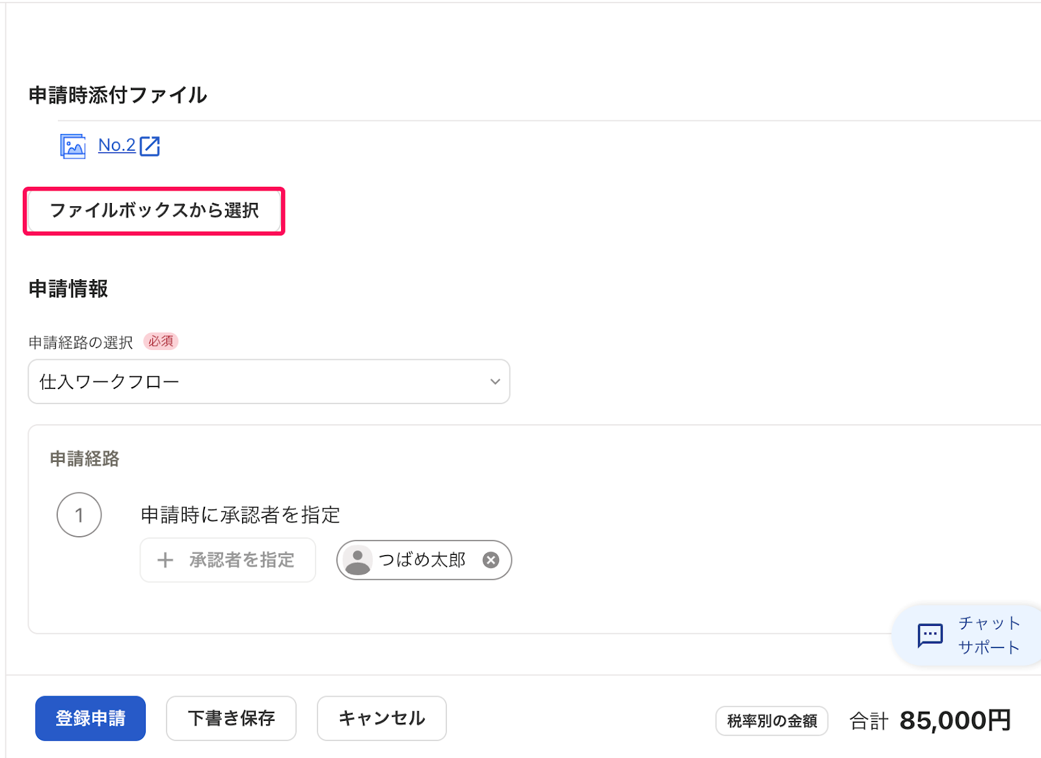The width and height of the screenshot is (1041, 758).
Task: Click the avatar icon of つばめ太郎
Action: tap(357, 560)
